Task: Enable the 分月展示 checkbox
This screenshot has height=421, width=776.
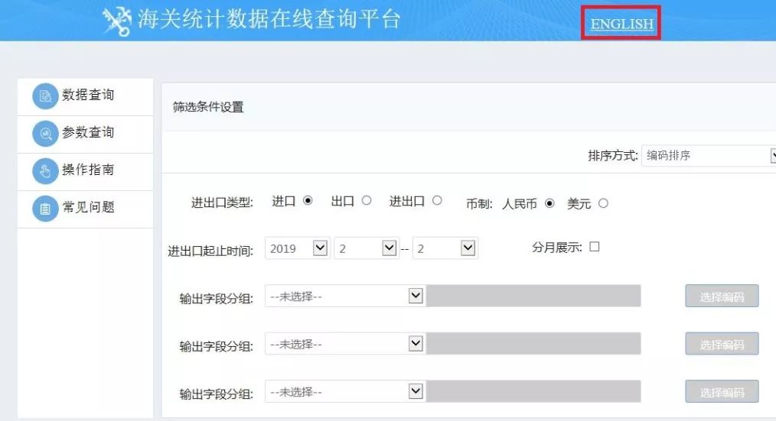Action: (x=594, y=247)
